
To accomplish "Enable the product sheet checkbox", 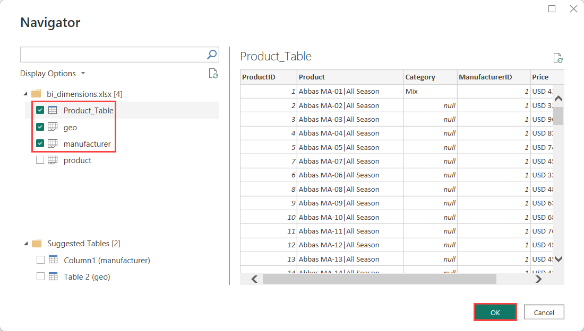I will 40,160.
